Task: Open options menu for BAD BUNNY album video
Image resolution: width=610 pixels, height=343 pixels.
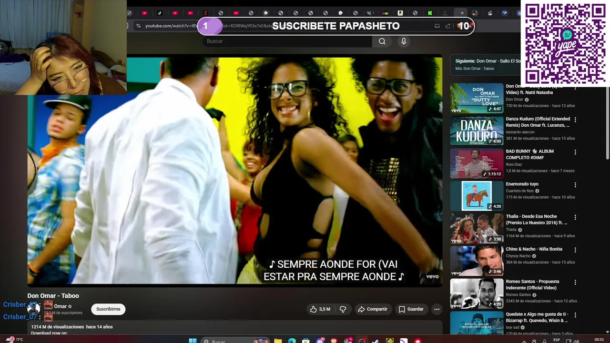Action: [x=575, y=152]
